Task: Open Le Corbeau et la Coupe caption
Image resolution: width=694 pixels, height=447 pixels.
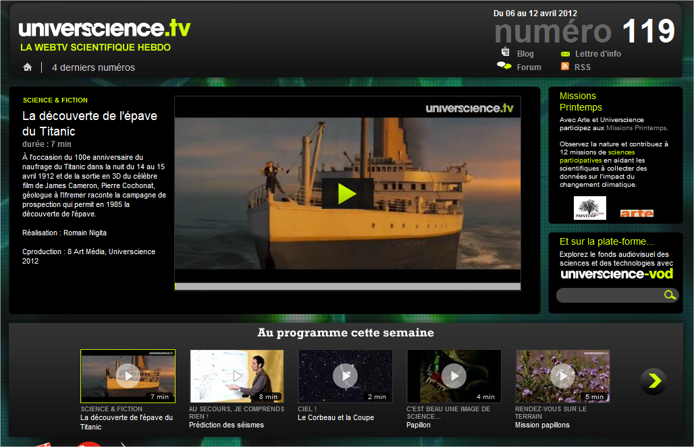Action: pos(336,417)
